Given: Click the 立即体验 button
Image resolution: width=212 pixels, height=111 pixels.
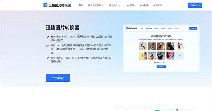Looking at the screenshot, I should point(58,78).
